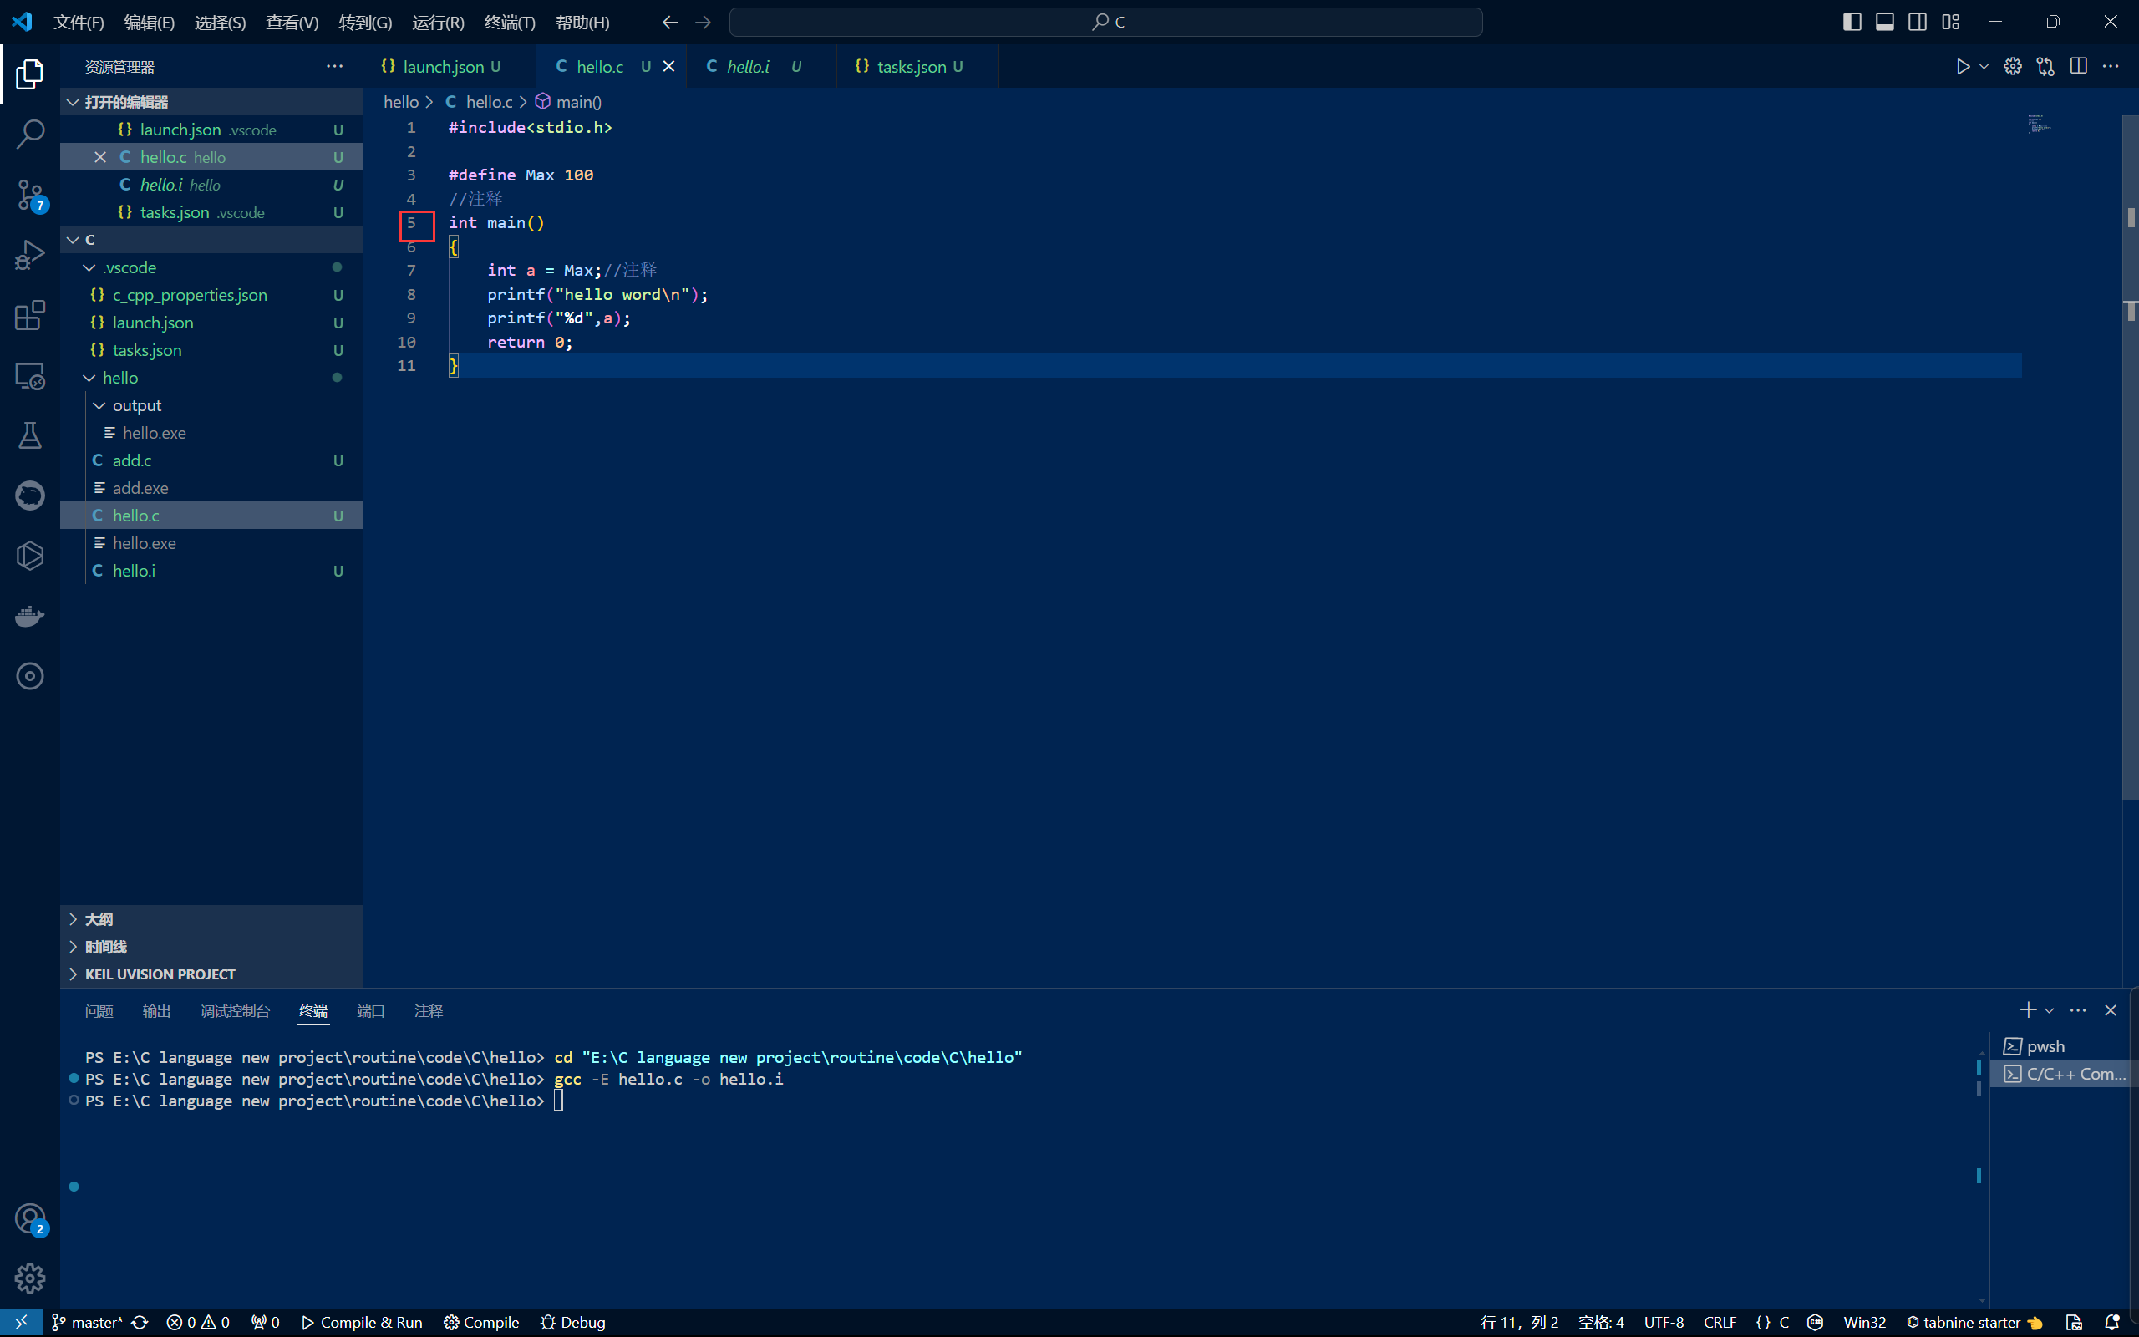Expand the 时间线 section
The image size is (2139, 1337).
click(x=211, y=946)
